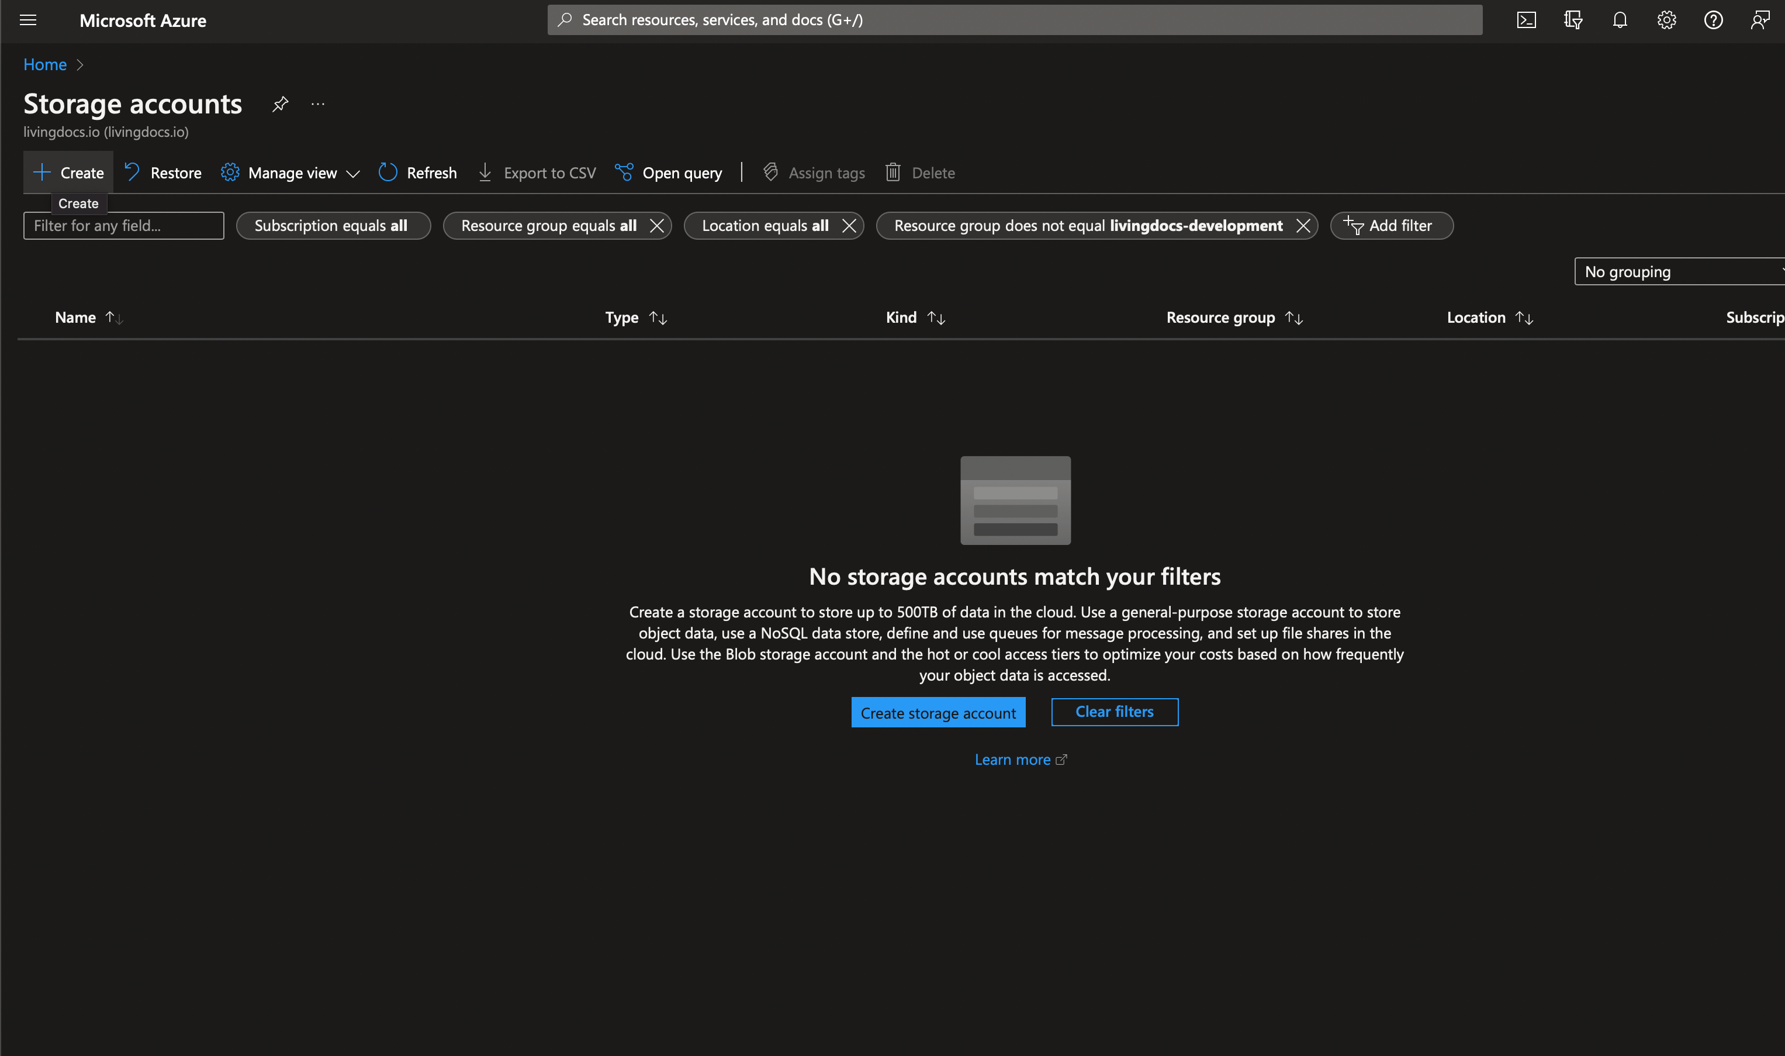
Task: Expand the Manage view dropdown
Action: (x=289, y=172)
